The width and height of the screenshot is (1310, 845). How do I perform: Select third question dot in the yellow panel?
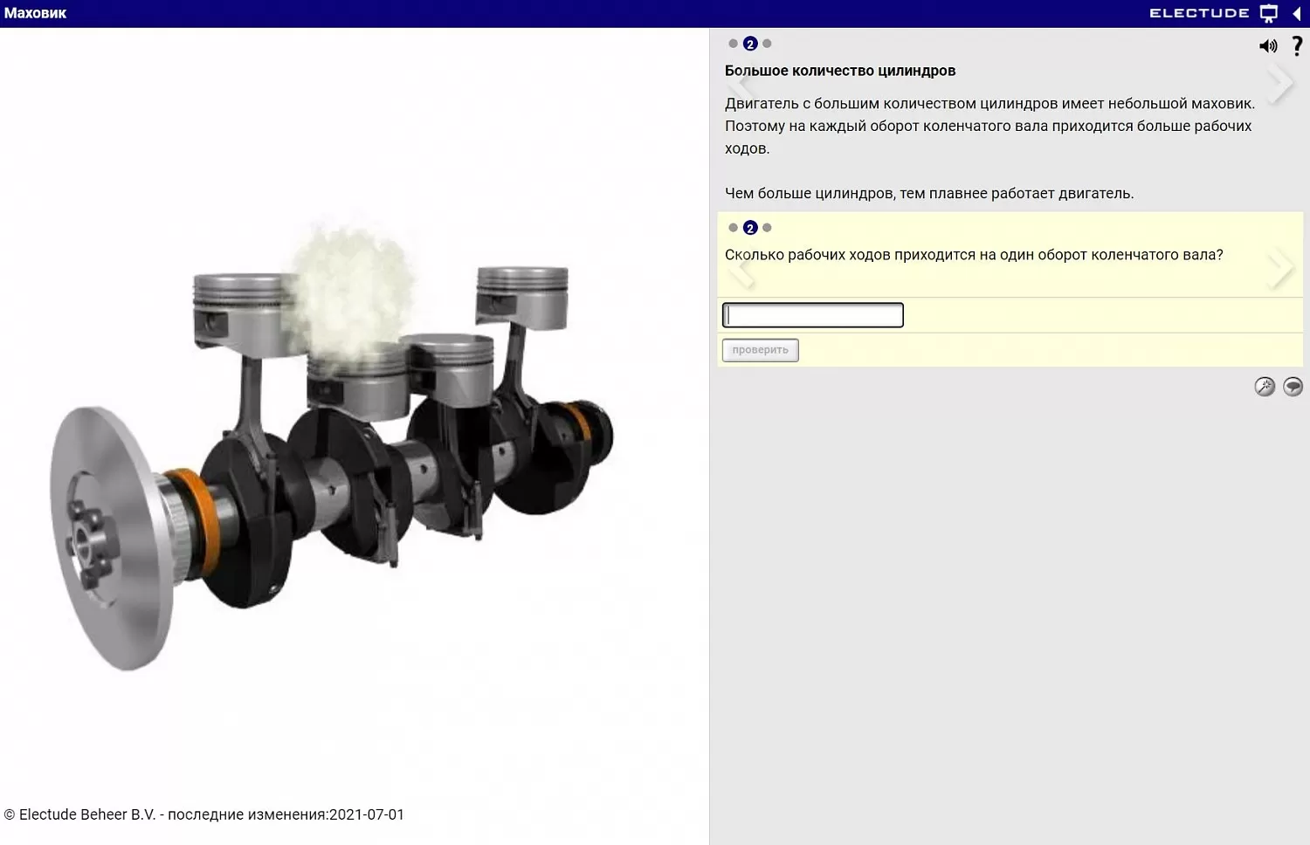767,228
